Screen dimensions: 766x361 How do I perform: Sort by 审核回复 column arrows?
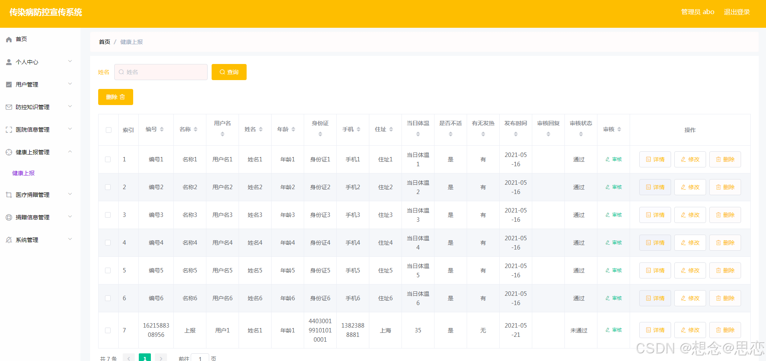tap(548, 134)
